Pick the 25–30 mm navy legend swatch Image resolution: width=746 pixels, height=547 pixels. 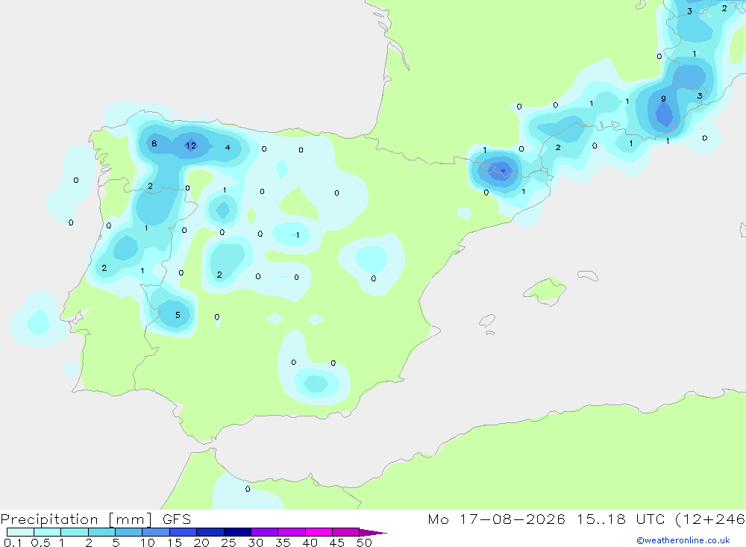(237, 532)
